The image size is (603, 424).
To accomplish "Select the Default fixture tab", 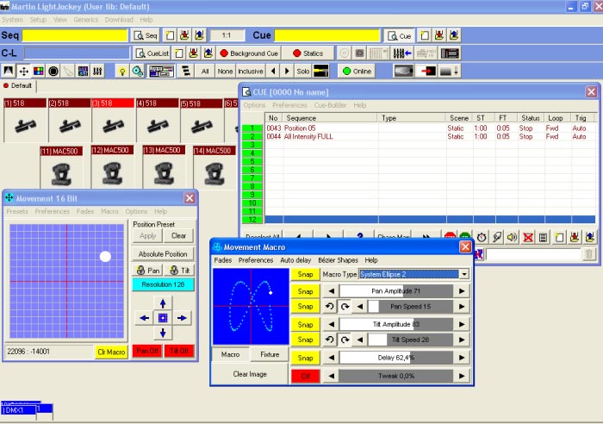I will 18,85.
